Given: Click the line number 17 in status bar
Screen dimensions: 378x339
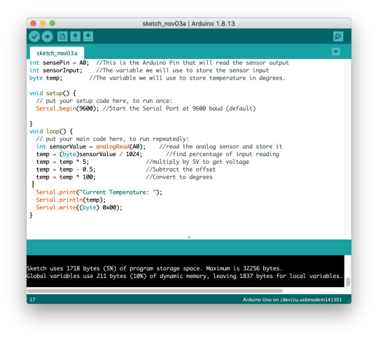Looking at the screenshot, I should tap(32, 300).
